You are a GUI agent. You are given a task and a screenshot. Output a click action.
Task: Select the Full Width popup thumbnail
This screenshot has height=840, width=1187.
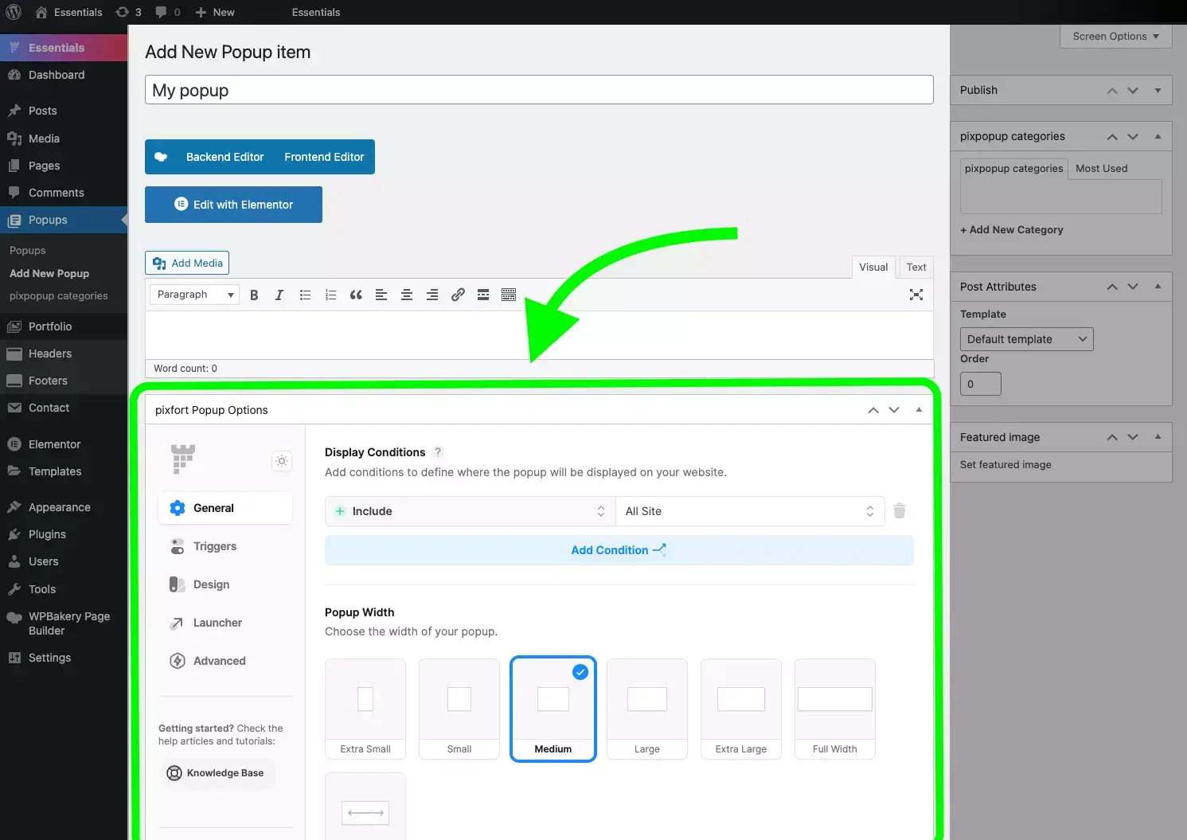[x=835, y=709]
